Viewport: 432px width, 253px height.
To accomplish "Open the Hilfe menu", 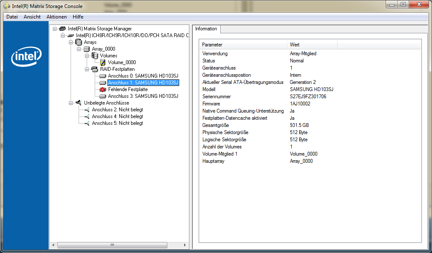I will click(78, 17).
